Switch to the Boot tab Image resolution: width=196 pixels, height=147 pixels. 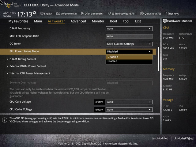pos(114,21)
